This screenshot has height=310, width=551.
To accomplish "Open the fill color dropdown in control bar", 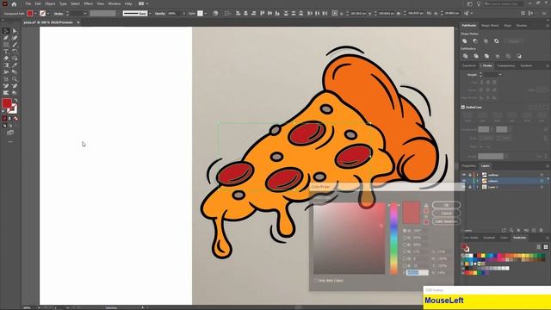I will 35,14.
